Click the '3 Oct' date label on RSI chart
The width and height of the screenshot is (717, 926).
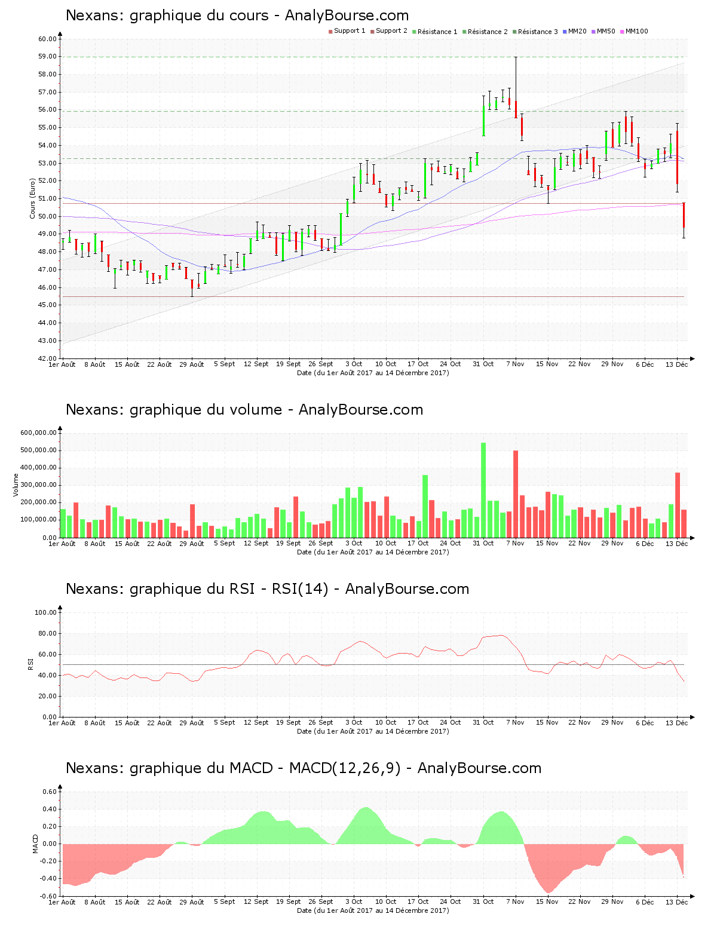pos(354,723)
